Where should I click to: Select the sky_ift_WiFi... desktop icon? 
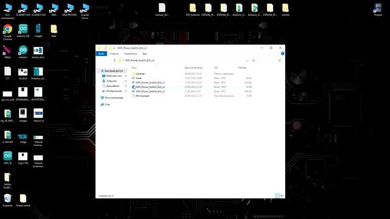click(7, 116)
